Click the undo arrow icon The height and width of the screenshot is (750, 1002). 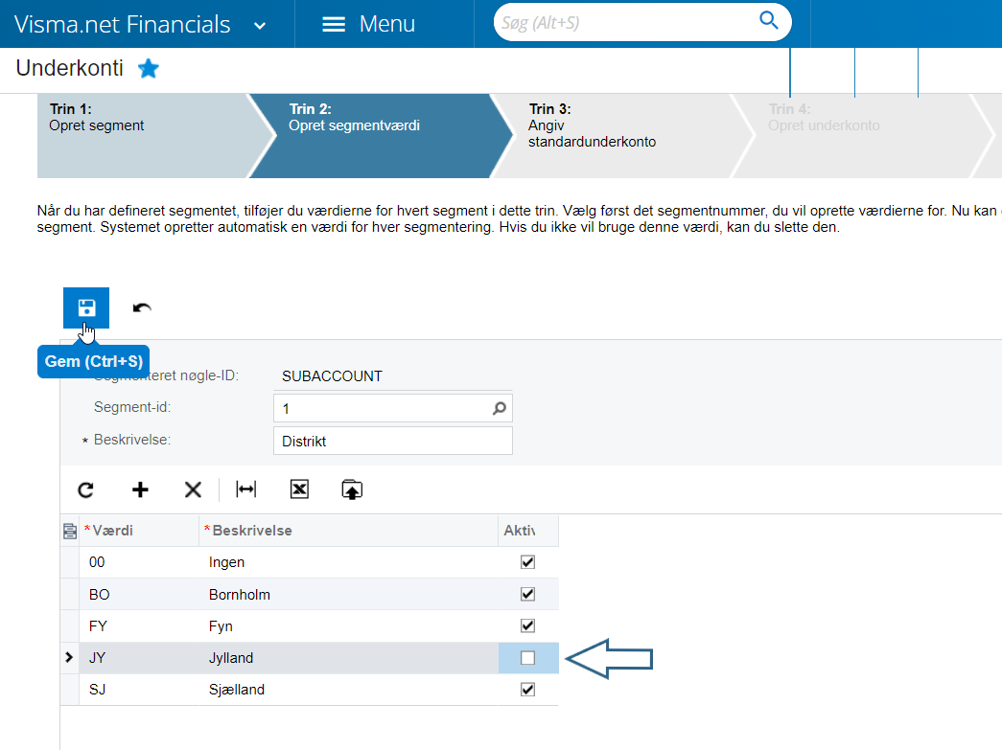coord(142,307)
